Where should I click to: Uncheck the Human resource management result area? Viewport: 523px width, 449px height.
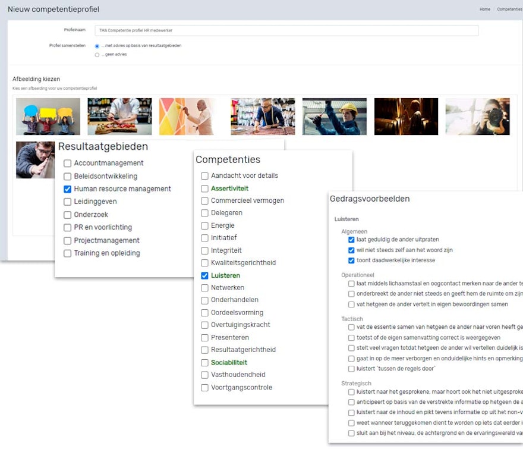[x=67, y=188]
